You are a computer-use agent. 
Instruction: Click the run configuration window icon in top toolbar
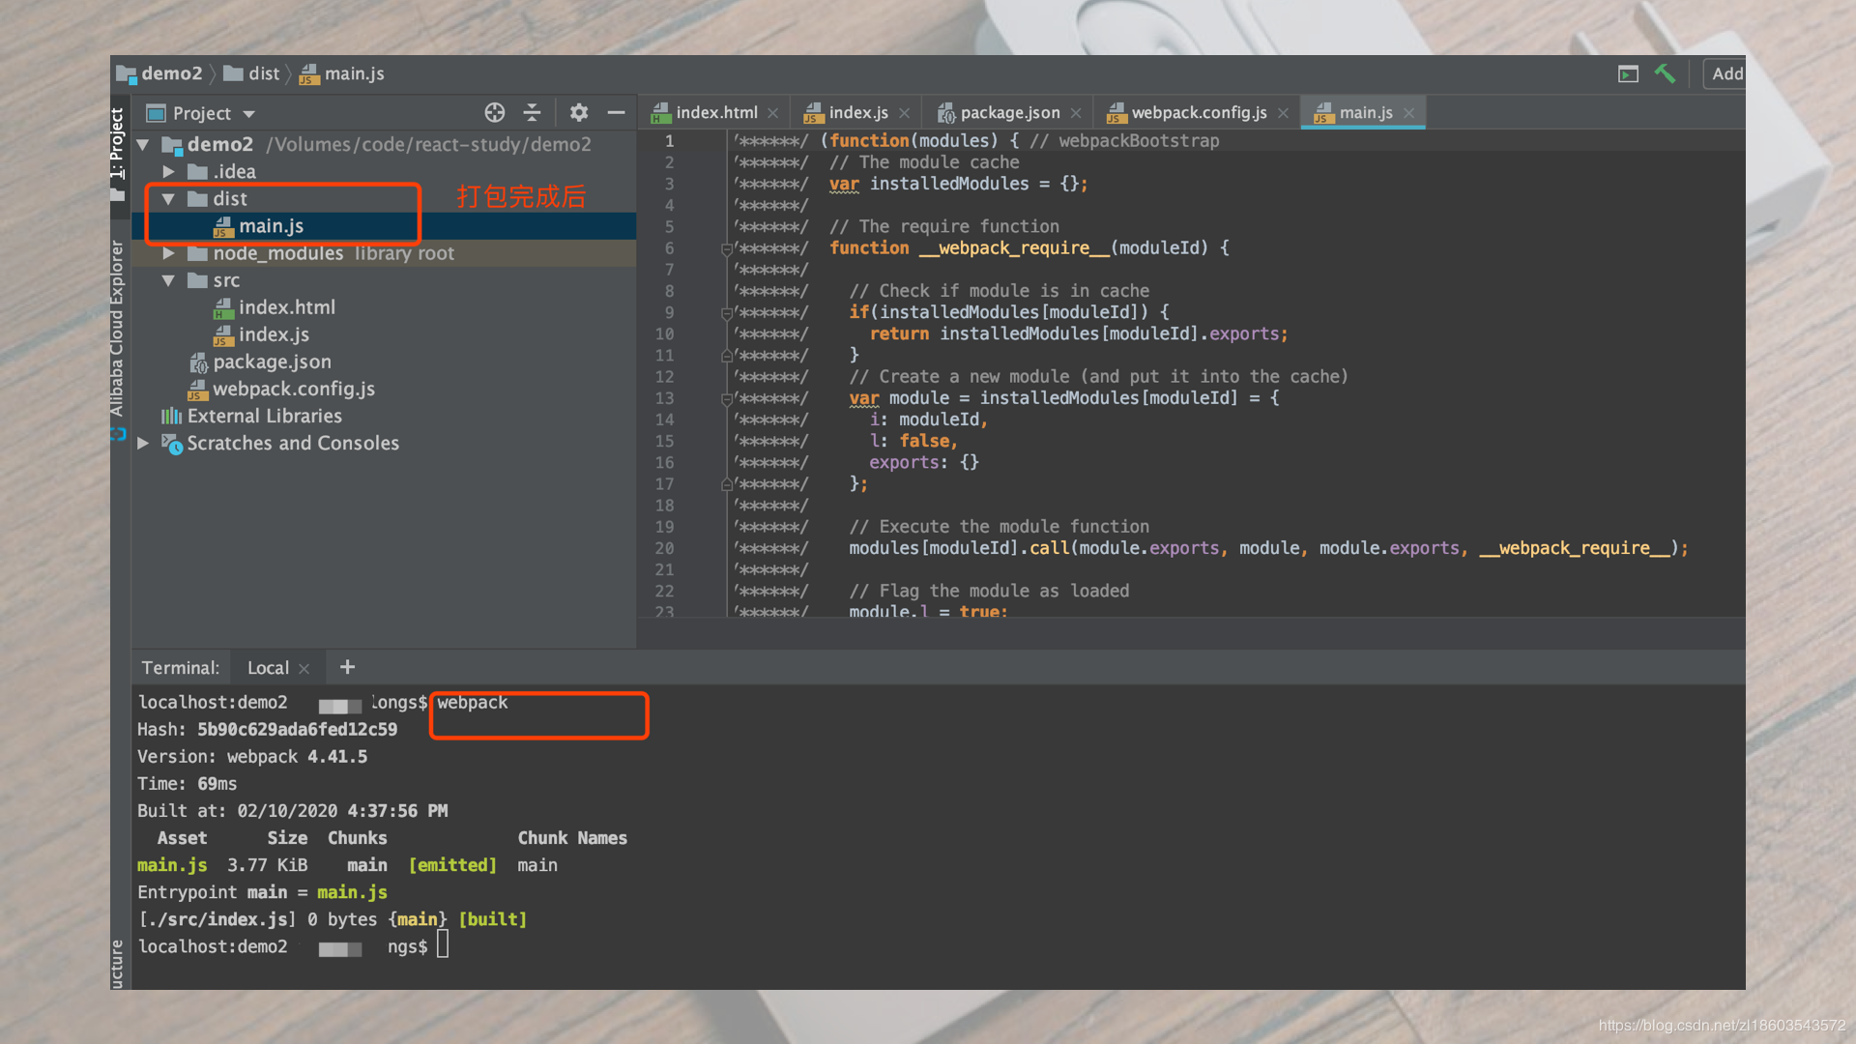click(1628, 73)
